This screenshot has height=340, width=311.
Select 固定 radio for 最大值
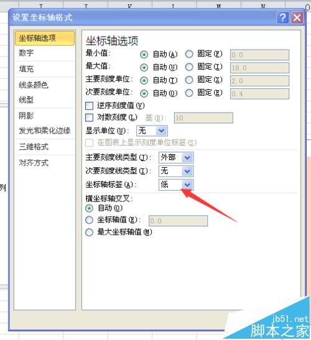pyautogui.click(x=189, y=67)
